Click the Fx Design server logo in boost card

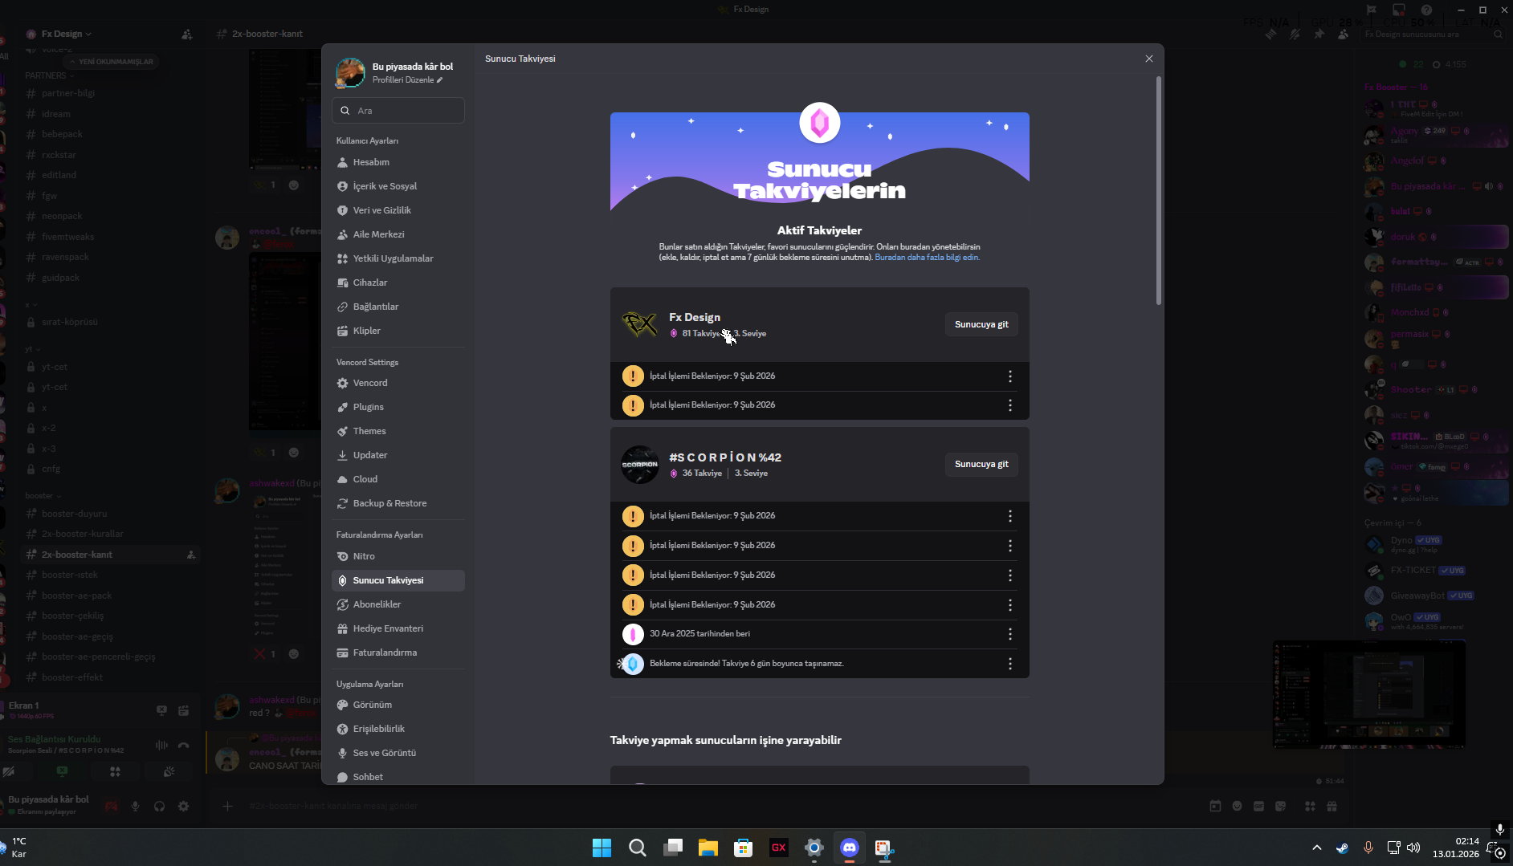tap(640, 324)
